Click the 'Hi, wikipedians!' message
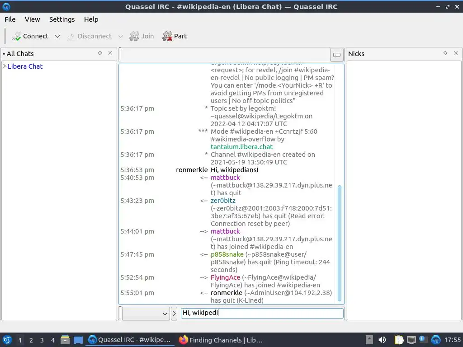Image resolution: width=463 pixels, height=347 pixels. click(x=235, y=170)
